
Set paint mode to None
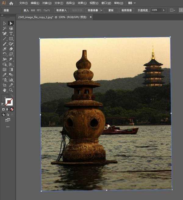(x=12, y=109)
